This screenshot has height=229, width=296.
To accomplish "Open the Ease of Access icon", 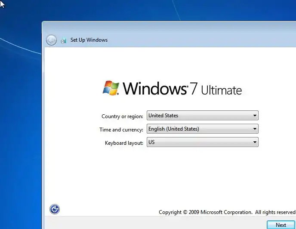I will (55, 209).
